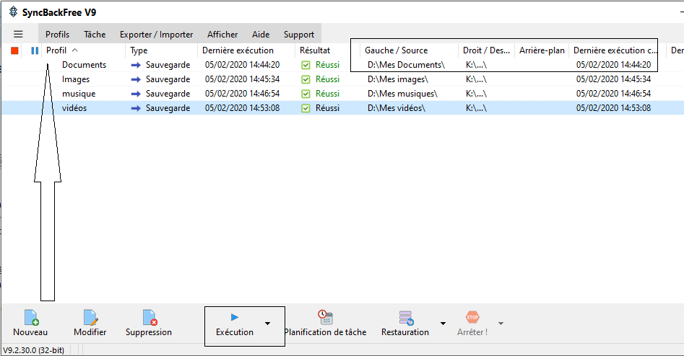Open the Afficher menu
The width and height of the screenshot is (684, 356).
click(x=222, y=35)
